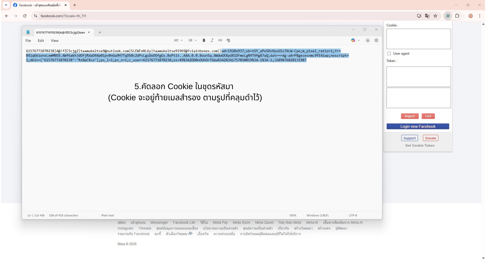The height and width of the screenshot is (260, 486).
Task: Reload the Facebook page
Action: (x=25, y=16)
